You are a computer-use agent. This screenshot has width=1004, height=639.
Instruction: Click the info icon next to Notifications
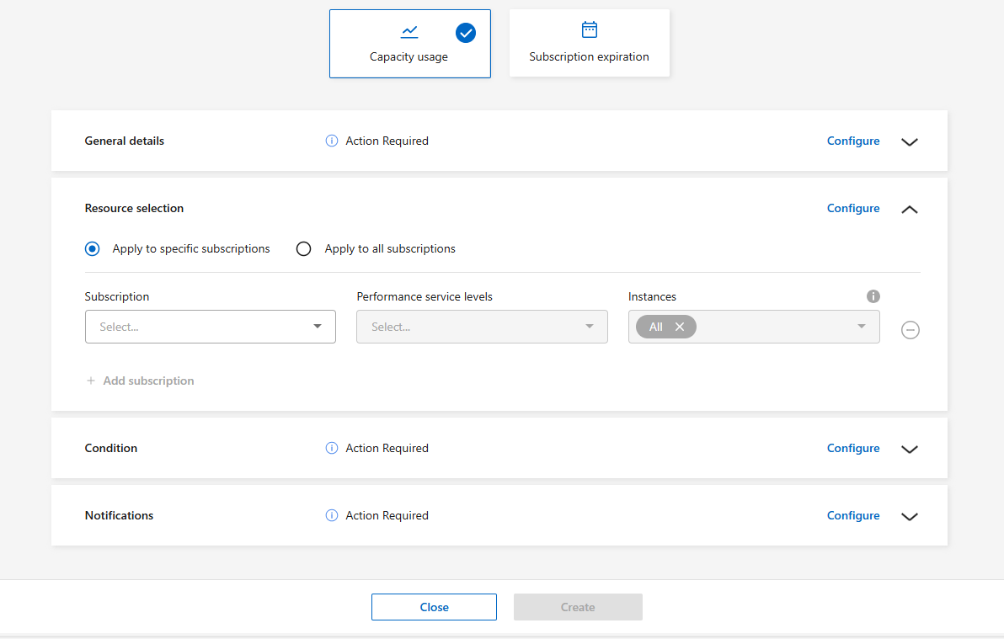pyautogui.click(x=331, y=515)
